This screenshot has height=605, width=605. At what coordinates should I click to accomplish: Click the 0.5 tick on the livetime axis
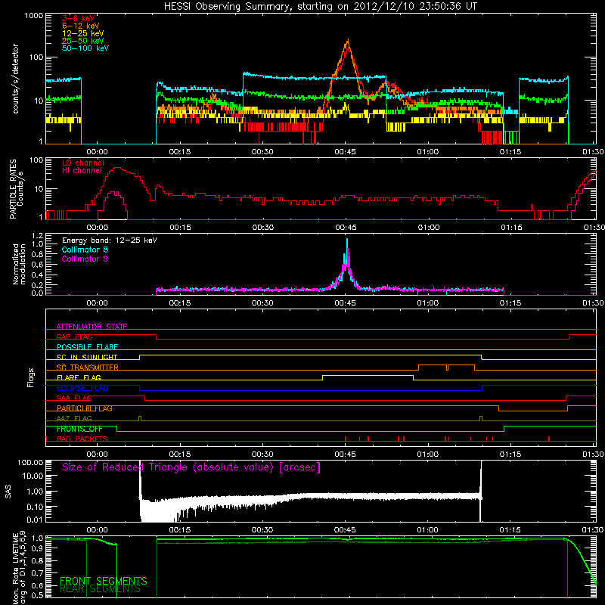pyautogui.click(x=37, y=596)
